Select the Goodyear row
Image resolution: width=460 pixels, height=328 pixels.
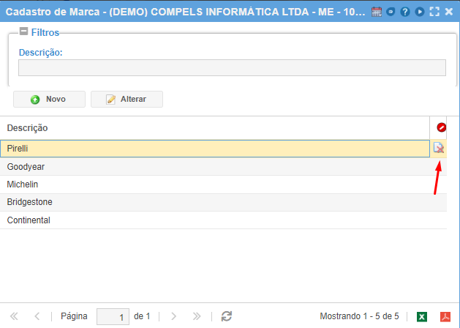click(x=223, y=167)
